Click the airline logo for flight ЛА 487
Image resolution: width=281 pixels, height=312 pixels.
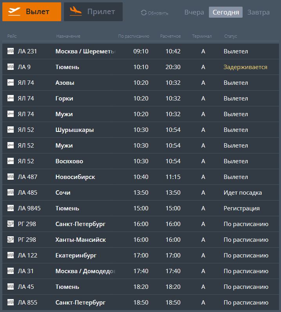11,177
